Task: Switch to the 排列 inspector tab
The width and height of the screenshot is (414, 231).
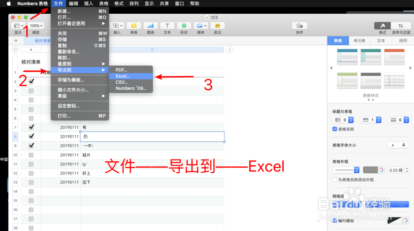Action: (403, 40)
